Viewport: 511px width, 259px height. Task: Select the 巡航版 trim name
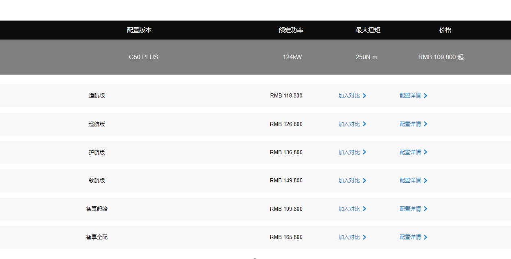[x=97, y=124]
